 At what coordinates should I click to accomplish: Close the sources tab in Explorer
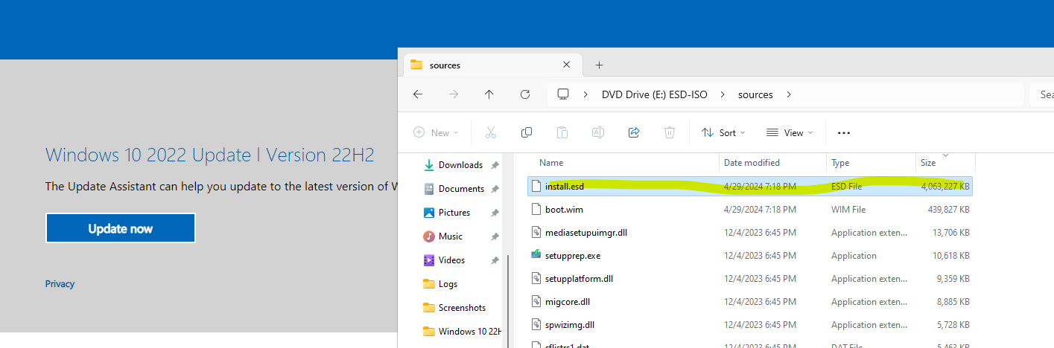click(567, 65)
